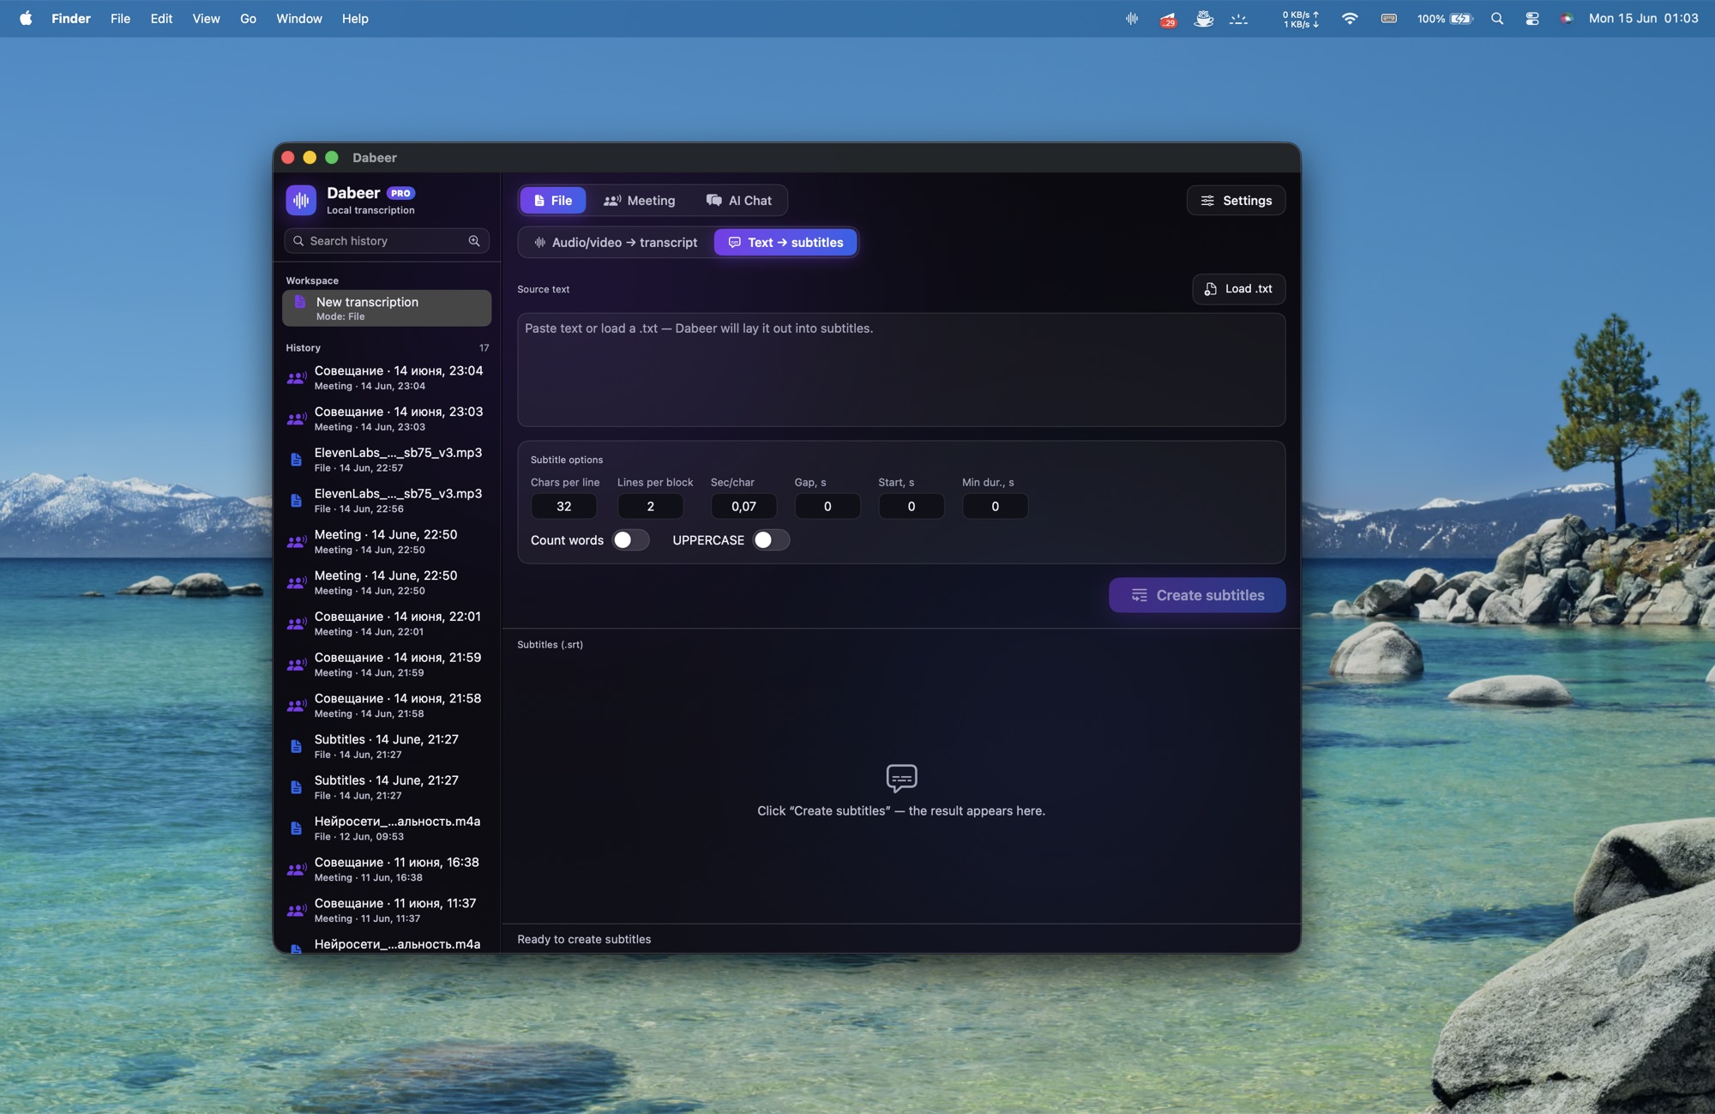Image resolution: width=1715 pixels, height=1114 pixels.
Task: Click the Chars per line field
Action: 563,507
